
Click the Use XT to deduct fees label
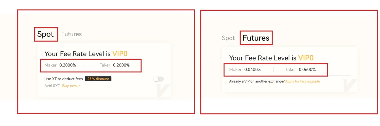[64, 78]
